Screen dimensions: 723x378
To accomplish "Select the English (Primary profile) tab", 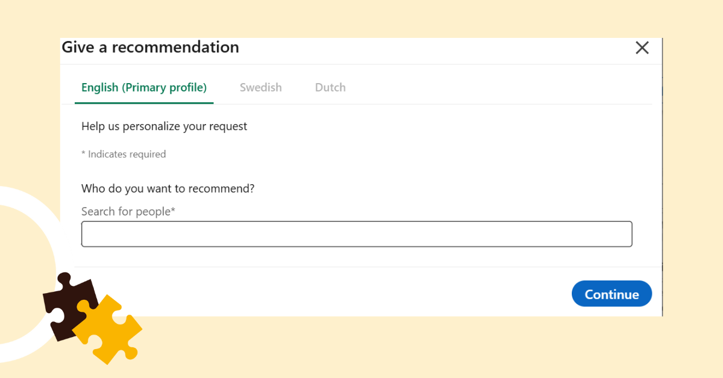I will pyautogui.click(x=144, y=88).
